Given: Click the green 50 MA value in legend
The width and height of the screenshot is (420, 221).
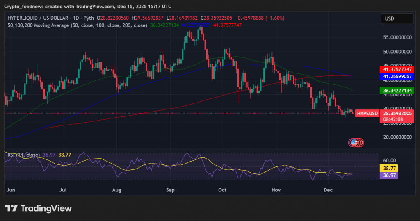Looking at the screenshot, I should pos(165,25).
